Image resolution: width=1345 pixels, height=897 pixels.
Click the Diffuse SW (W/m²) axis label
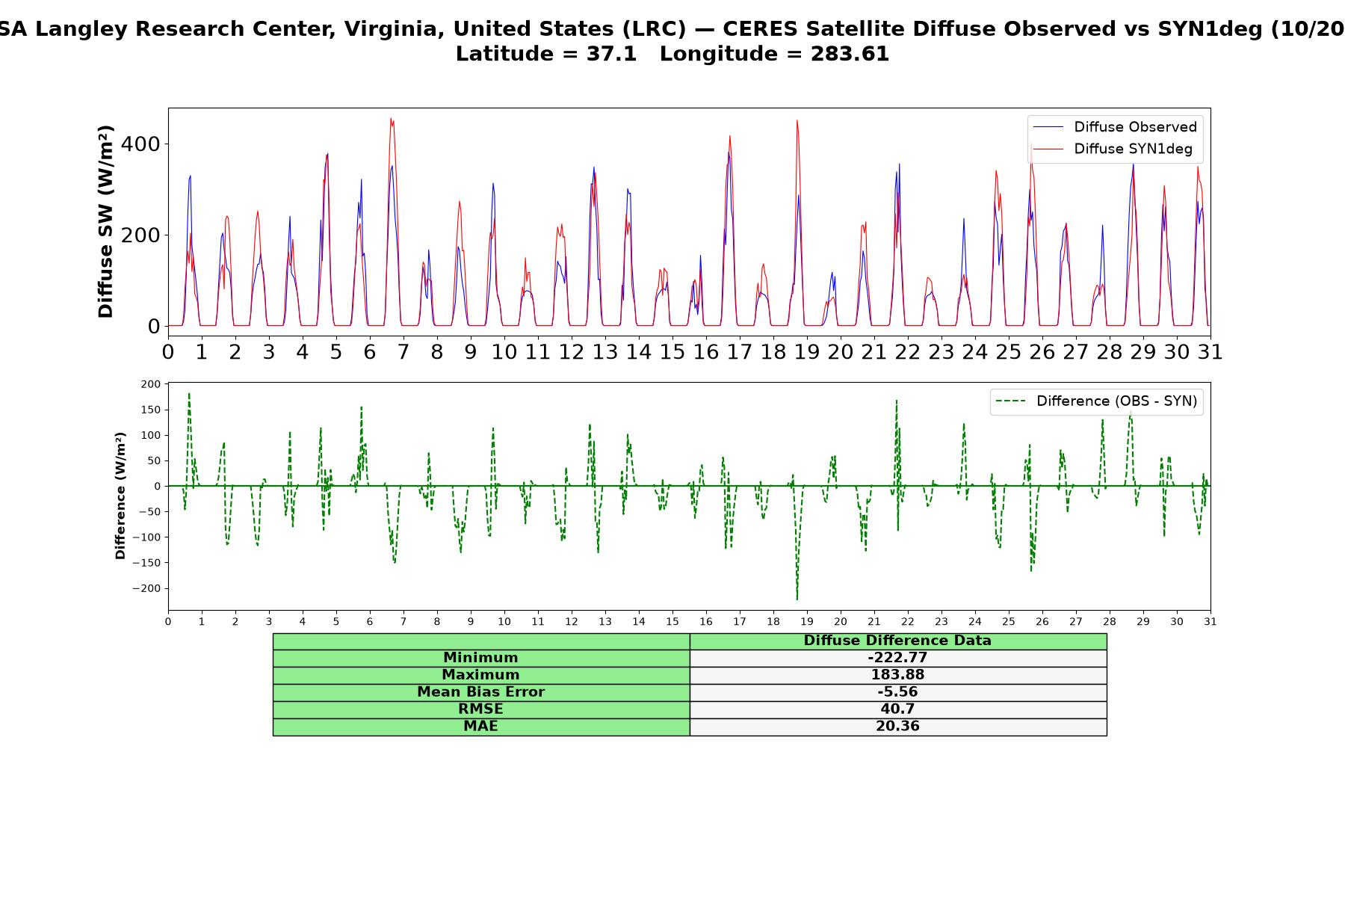[106, 222]
